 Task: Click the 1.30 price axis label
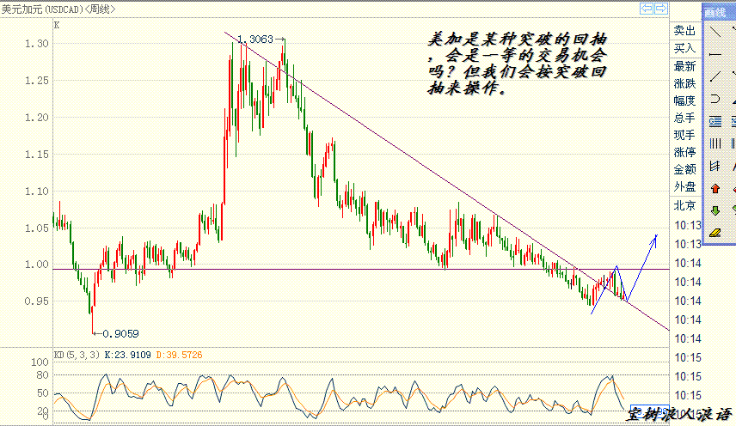pyautogui.click(x=37, y=44)
